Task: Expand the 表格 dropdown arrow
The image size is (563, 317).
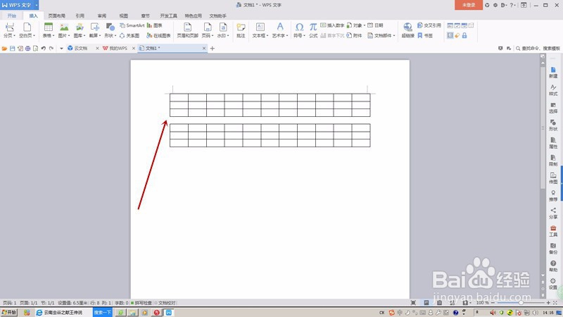Action: click(53, 36)
